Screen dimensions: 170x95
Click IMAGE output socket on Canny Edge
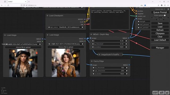(x=129, y=65)
